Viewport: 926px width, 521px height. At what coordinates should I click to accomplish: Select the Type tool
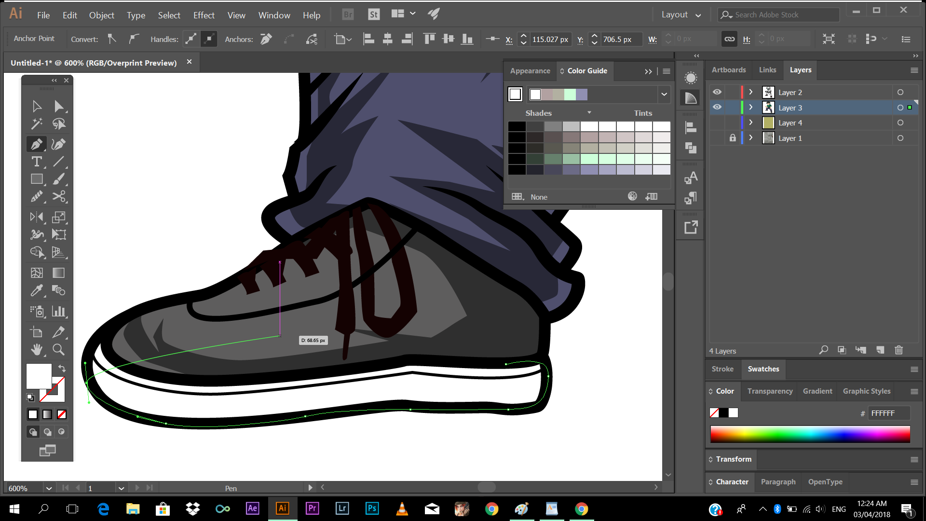[x=37, y=162]
